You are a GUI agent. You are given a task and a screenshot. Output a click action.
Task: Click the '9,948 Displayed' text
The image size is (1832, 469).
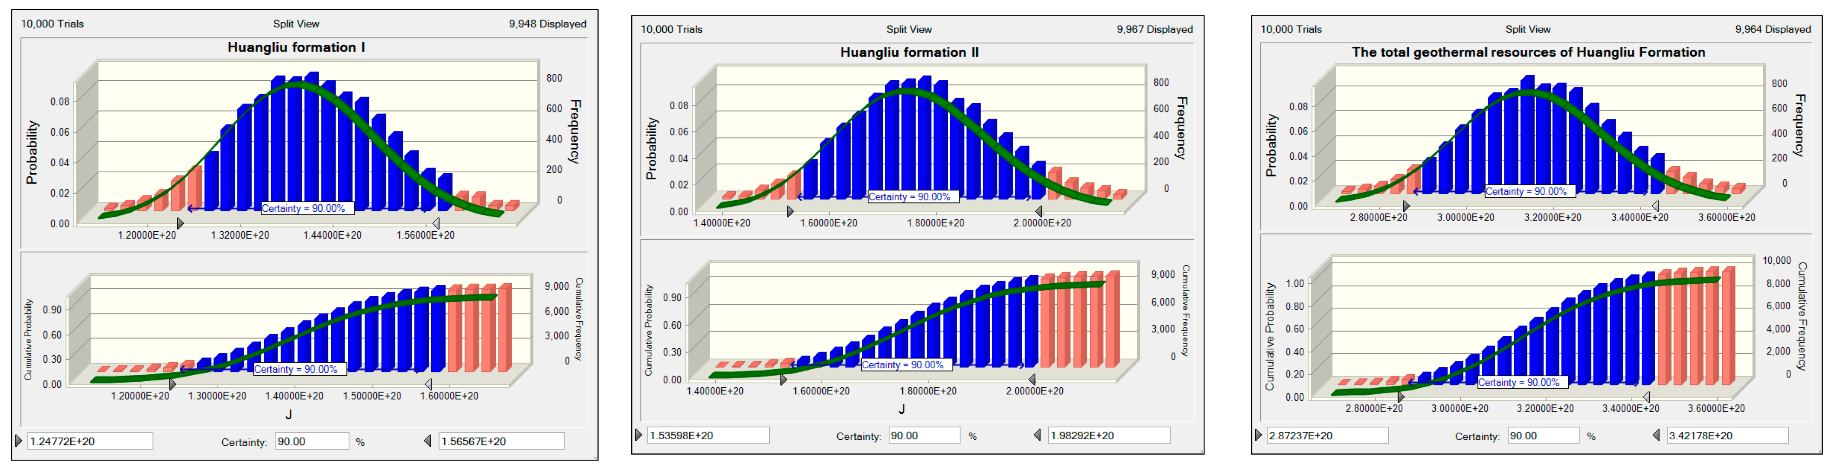pyautogui.click(x=547, y=23)
